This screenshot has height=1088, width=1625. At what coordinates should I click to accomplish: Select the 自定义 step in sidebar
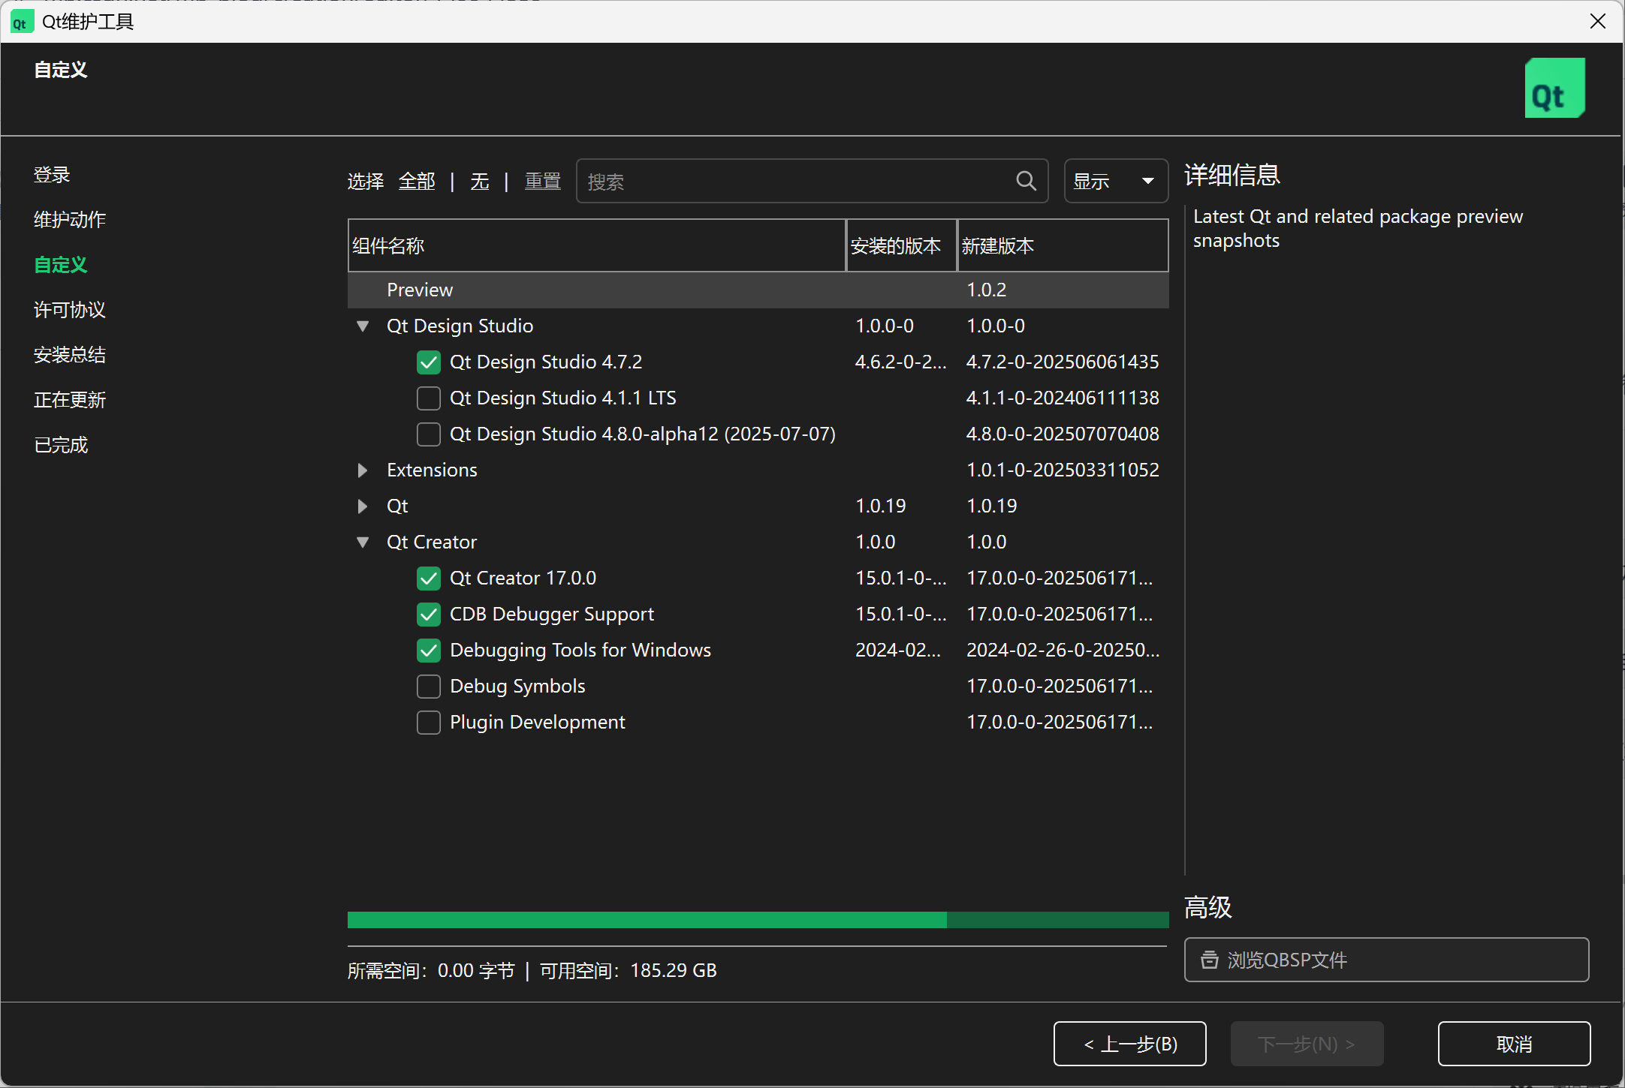pyautogui.click(x=61, y=265)
